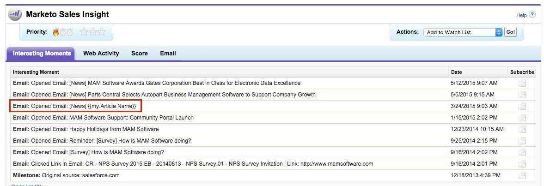Viewport: 544px width, 186px height.
Task: Subscribe to the Clicked Link NPS Survey moment
Action: pos(522,164)
